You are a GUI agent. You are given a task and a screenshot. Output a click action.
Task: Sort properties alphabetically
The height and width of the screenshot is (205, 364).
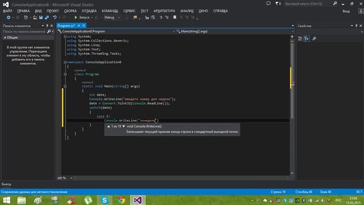307,39
